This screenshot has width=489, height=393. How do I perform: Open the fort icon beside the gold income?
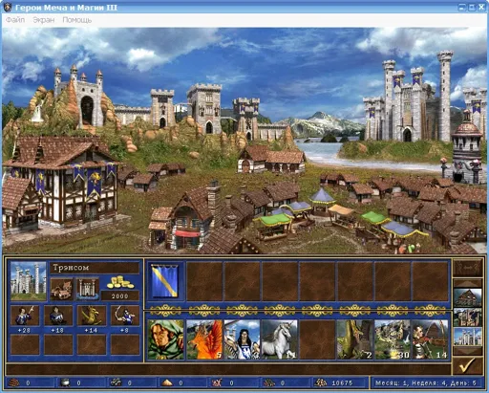click(87, 289)
